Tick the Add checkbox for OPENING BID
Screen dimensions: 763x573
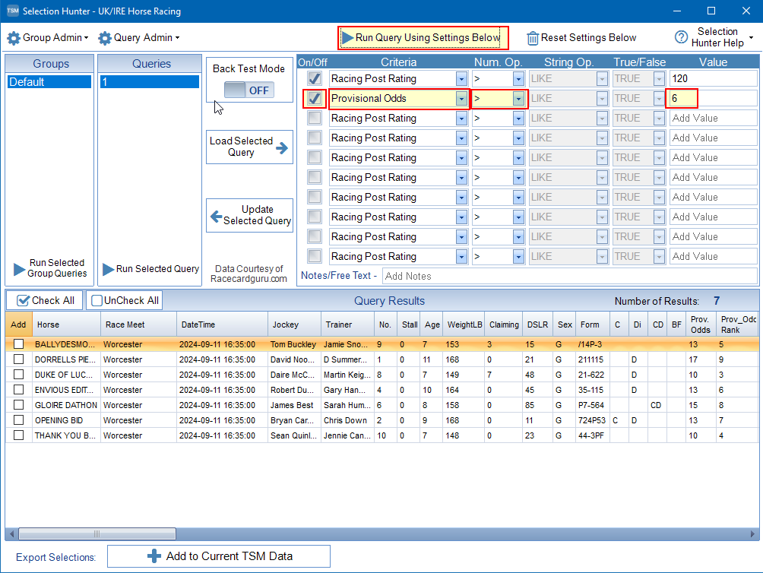[x=19, y=420]
